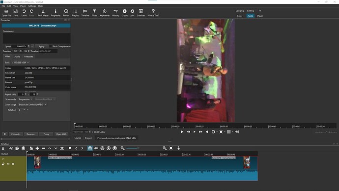Viewport: 339px width, 191px height.
Task: Open the Peak Meter icon
Action: [x=43, y=13]
